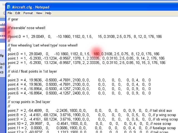
Task: Open the Help menu
Action: [x=48, y=13]
